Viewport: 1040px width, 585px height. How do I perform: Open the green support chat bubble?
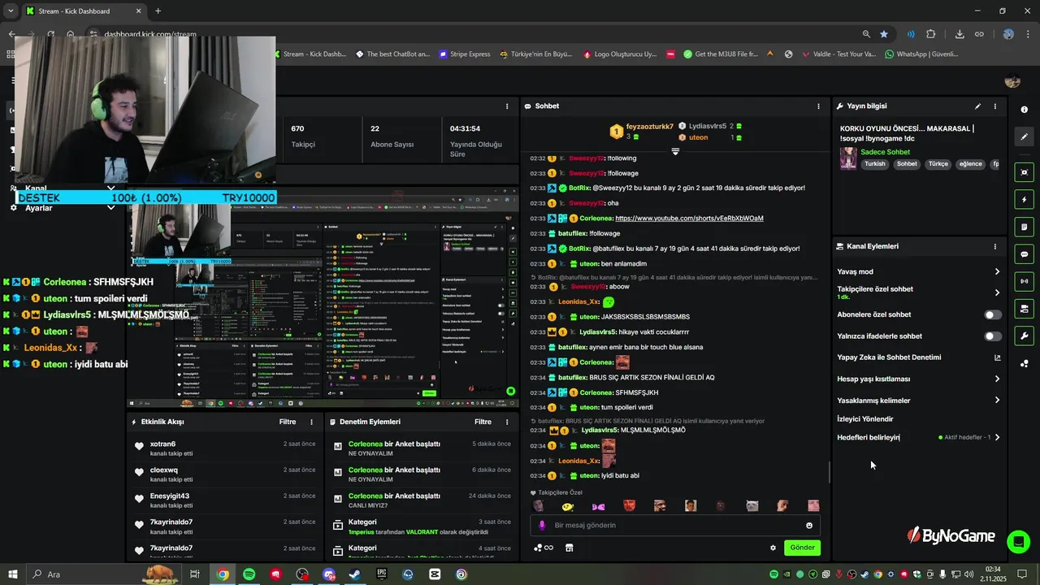pos(1018,541)
